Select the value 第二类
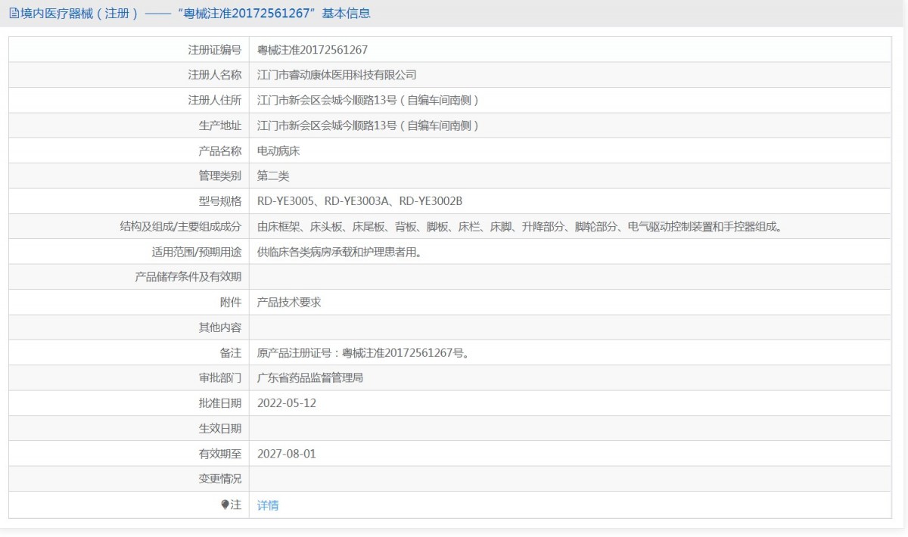Viewport: 908px width, 537px height. pos(273,176)
